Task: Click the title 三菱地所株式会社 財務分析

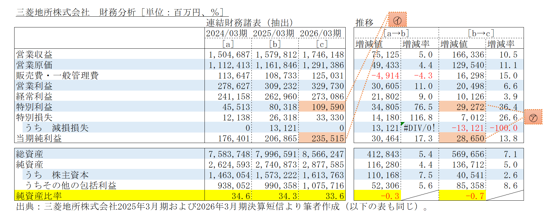Action: click(x=76, y=12)
